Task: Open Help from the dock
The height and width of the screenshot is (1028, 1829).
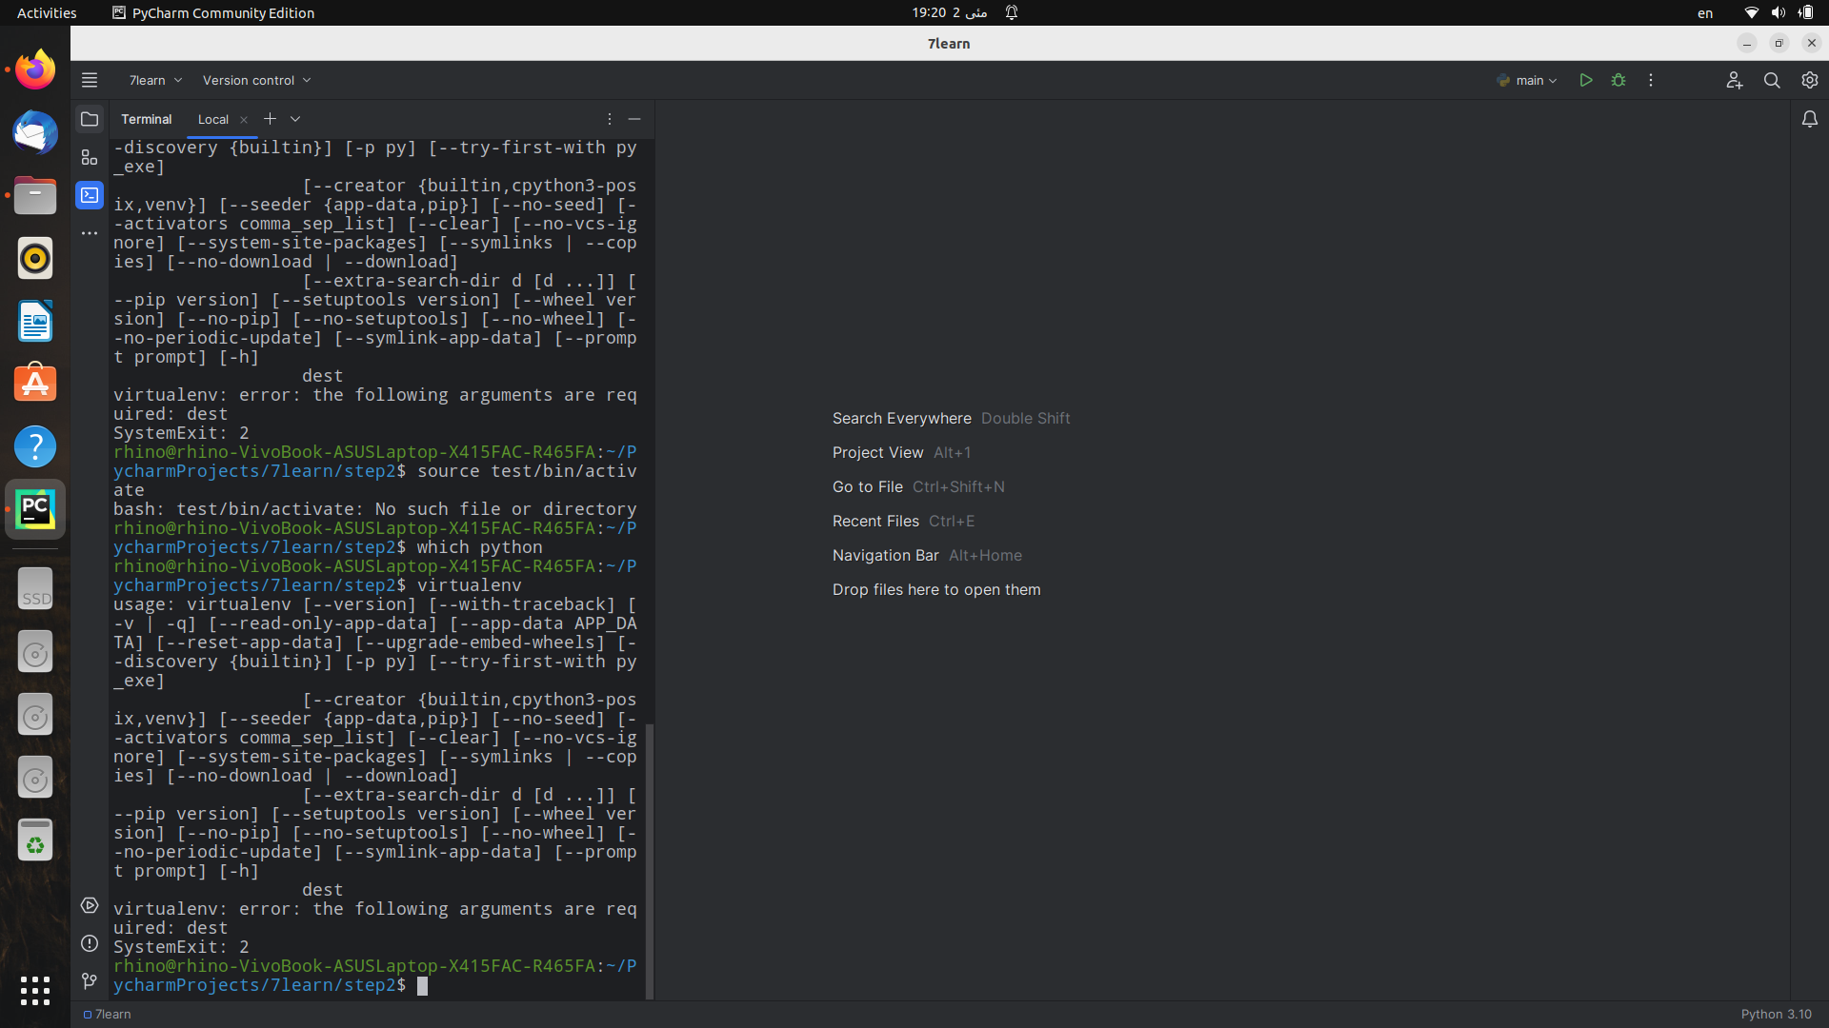Action: (35, 446)
